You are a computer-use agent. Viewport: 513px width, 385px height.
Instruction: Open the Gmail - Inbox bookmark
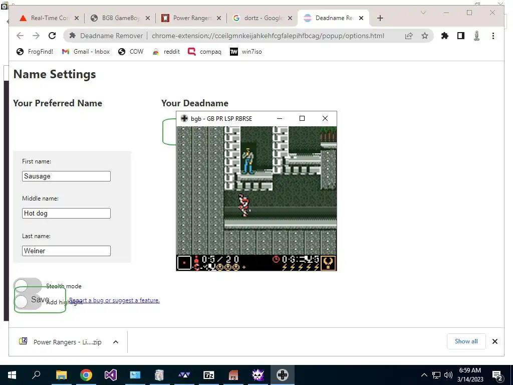click(86, 52)
